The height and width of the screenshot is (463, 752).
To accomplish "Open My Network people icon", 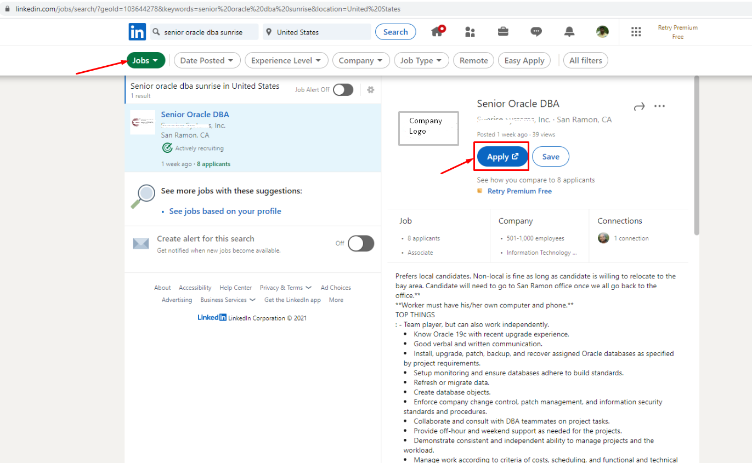I will [x=470, y=32].
